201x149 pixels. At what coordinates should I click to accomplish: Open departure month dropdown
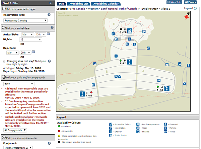coord(13,53)
